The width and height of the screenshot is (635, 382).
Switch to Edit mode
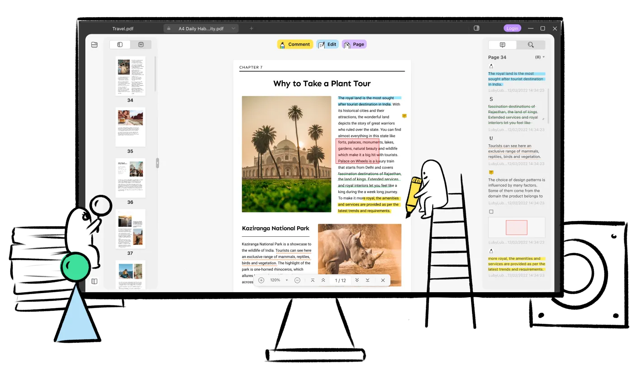coord(327,44)
